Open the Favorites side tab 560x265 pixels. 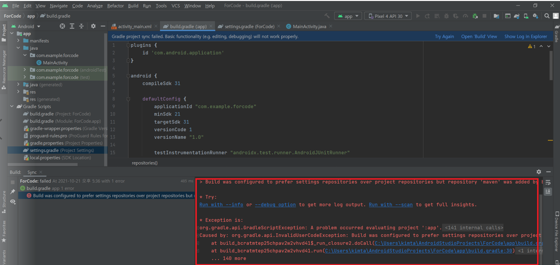tap(4, 231)
